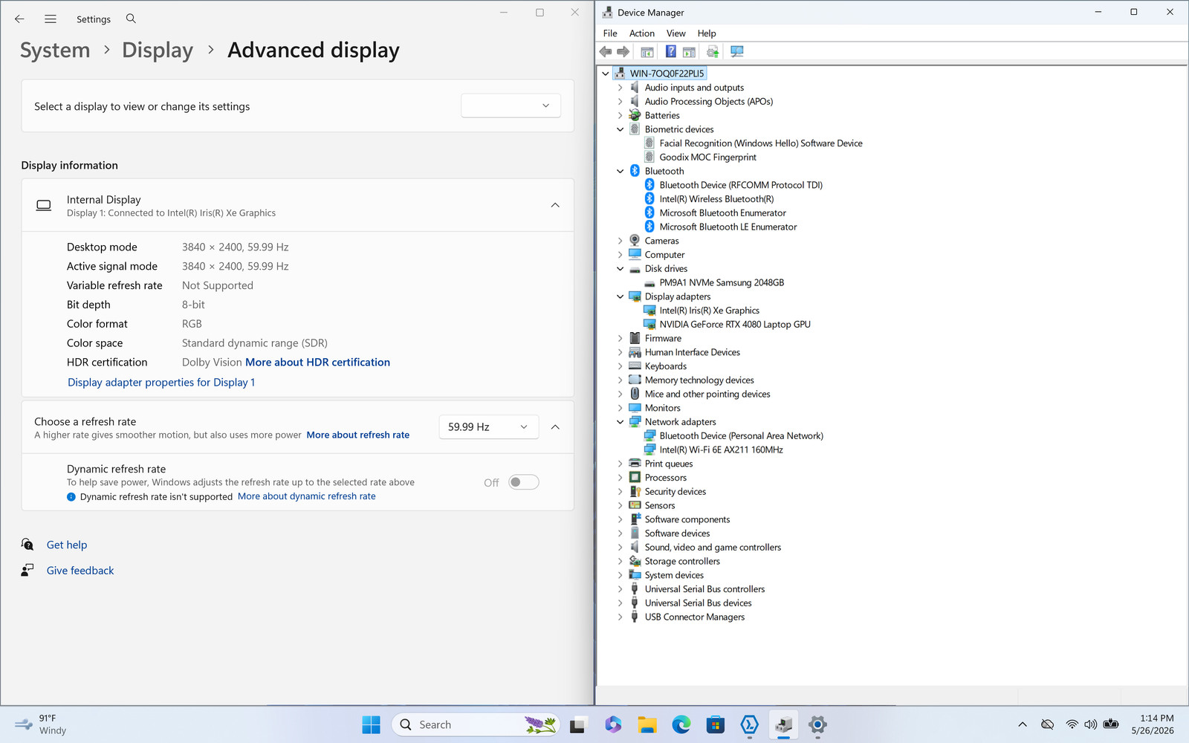
Task: Open the Settings navigation hamburger menu
Action: click(51, 19)
